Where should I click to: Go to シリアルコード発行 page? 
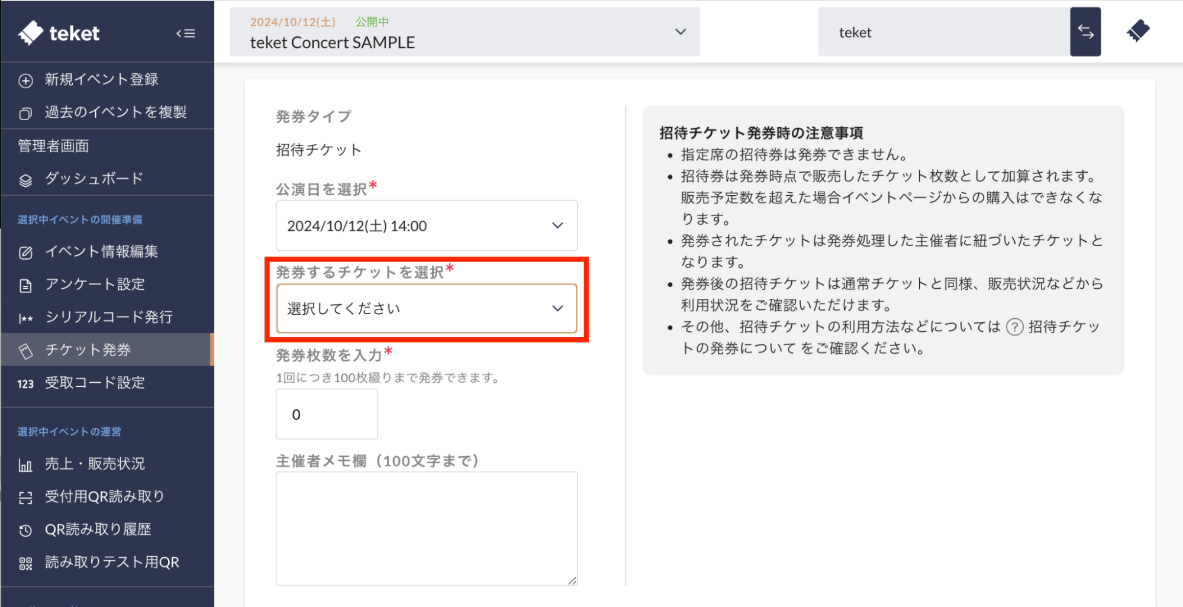(109, 317)
